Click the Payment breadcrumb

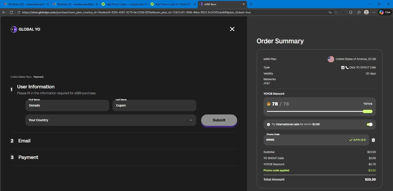39,77
